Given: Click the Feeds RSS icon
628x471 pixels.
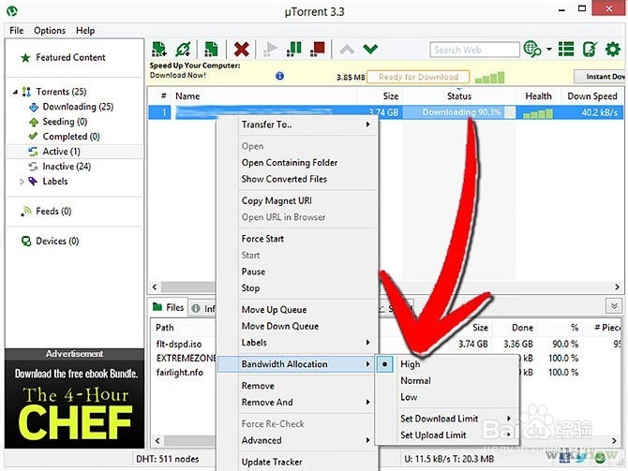Looking at the screenshot, I should point(26,211).
